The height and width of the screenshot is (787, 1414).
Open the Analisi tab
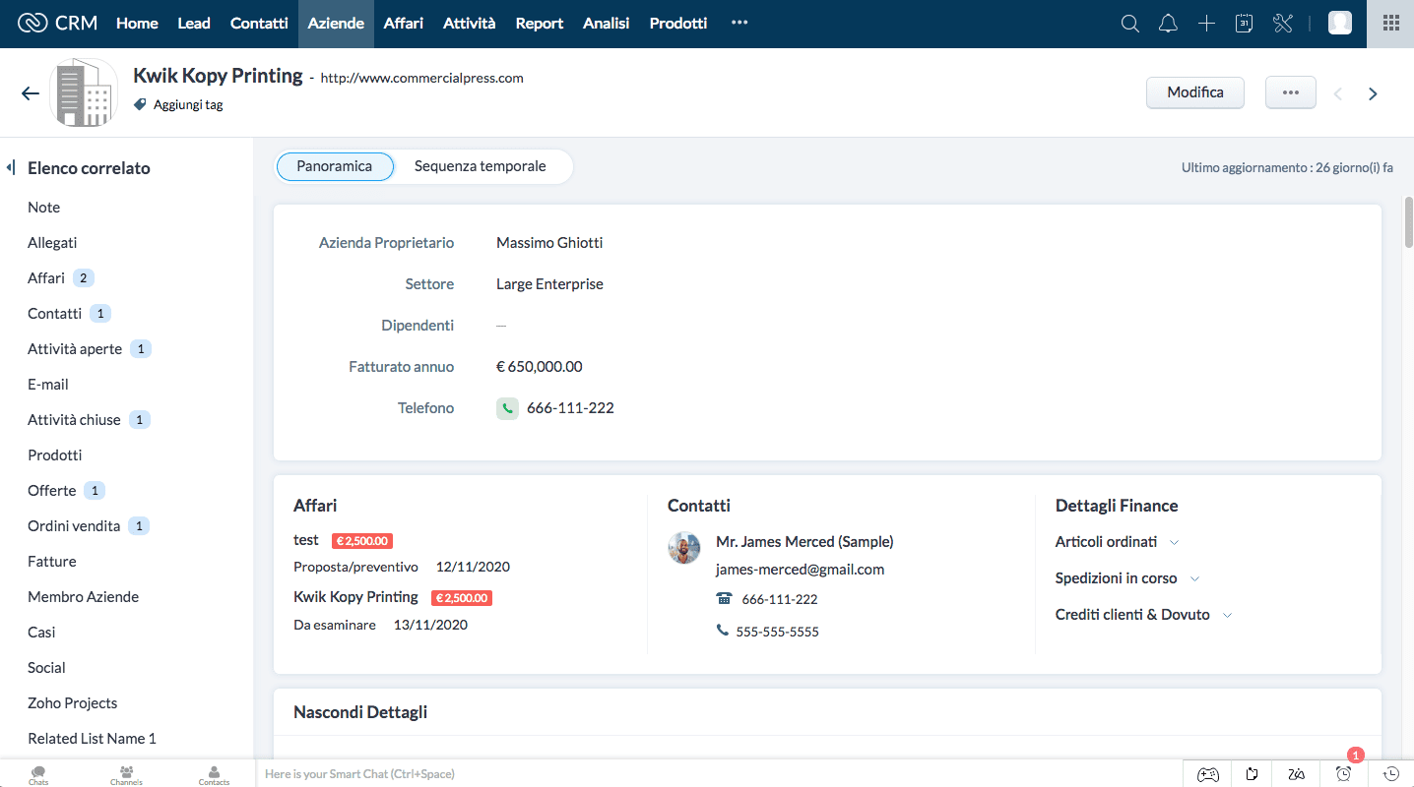click(x=607, y=24)
